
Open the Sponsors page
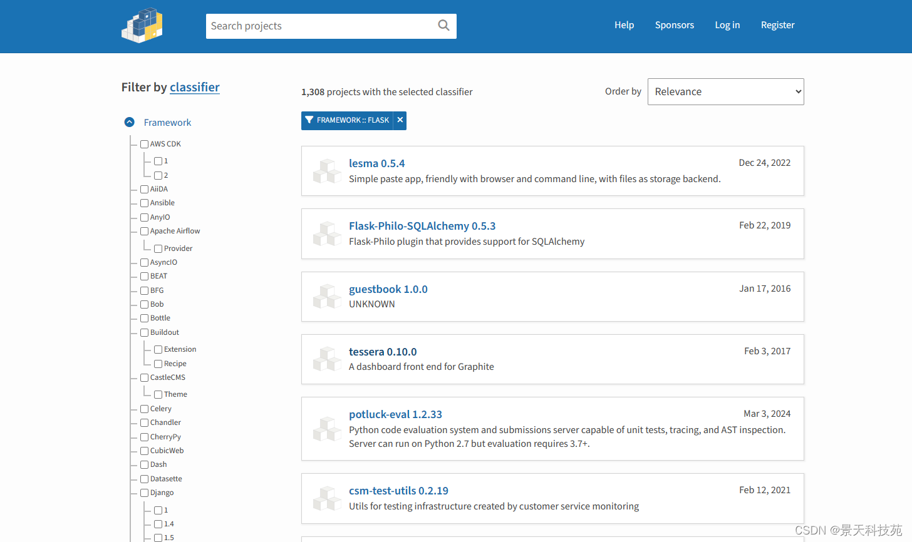coord(675,25)
